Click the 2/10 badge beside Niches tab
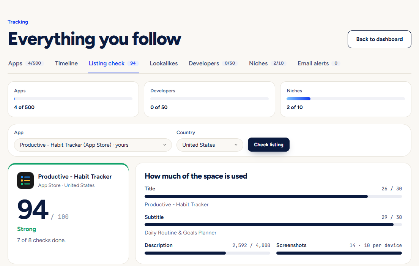This screenshot has height=266, width=419. pos(279,63)
